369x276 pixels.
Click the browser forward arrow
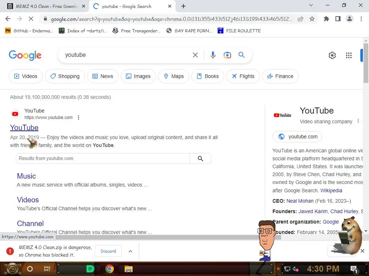(19, 19)
